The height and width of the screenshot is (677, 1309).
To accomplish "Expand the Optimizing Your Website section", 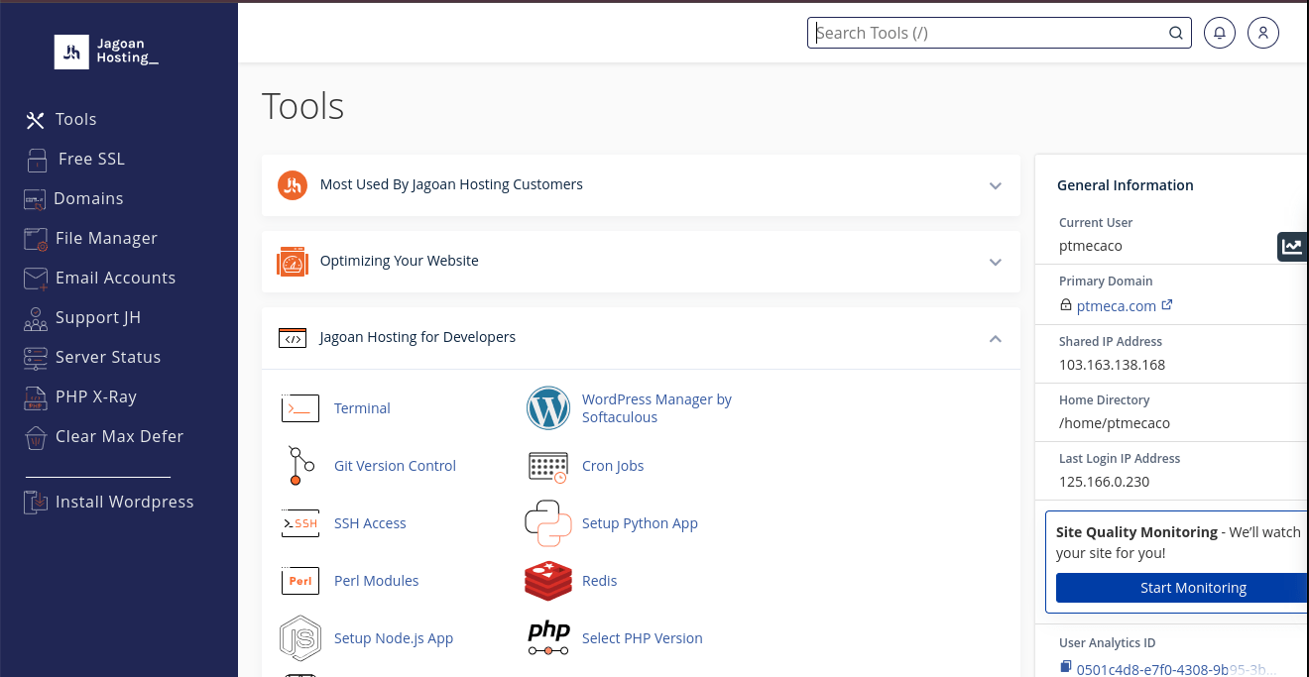I will pos(641,262).
